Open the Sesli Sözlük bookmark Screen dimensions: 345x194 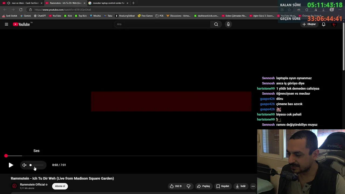(10, 16)
